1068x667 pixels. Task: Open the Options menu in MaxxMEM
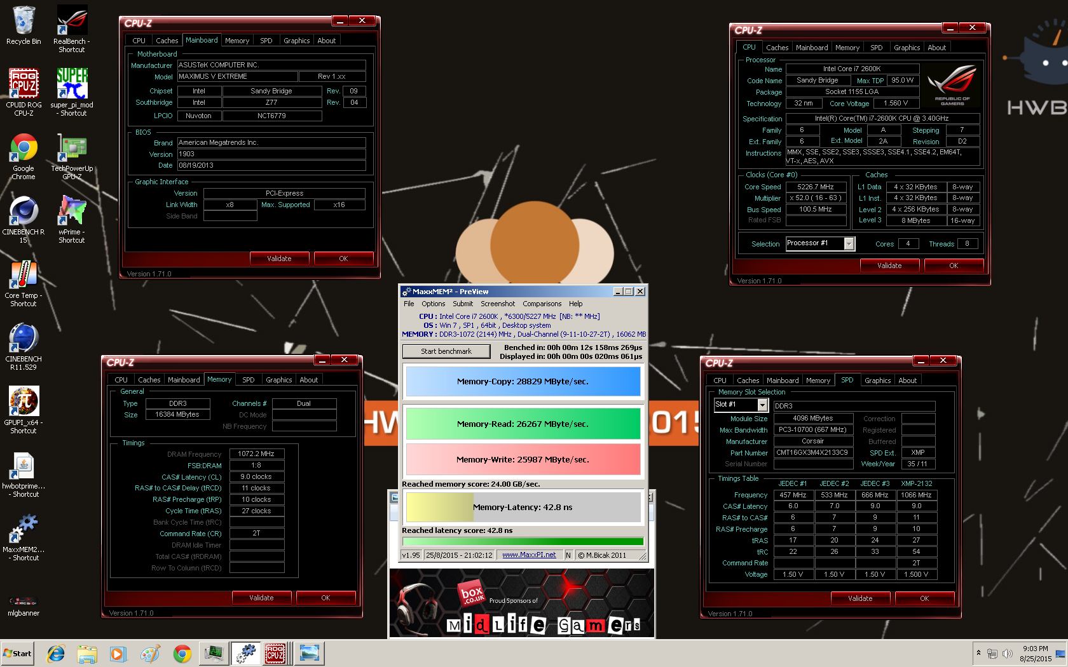click(x=433, y=304)
